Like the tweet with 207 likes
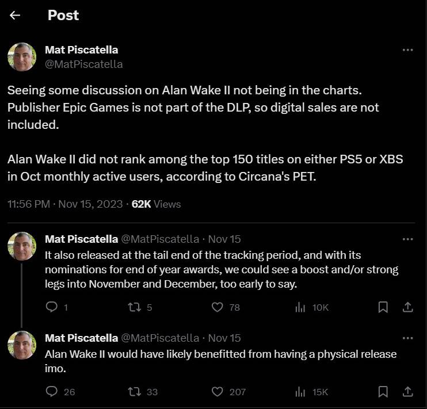Screen dimensions: 427x409 point(218,392)
